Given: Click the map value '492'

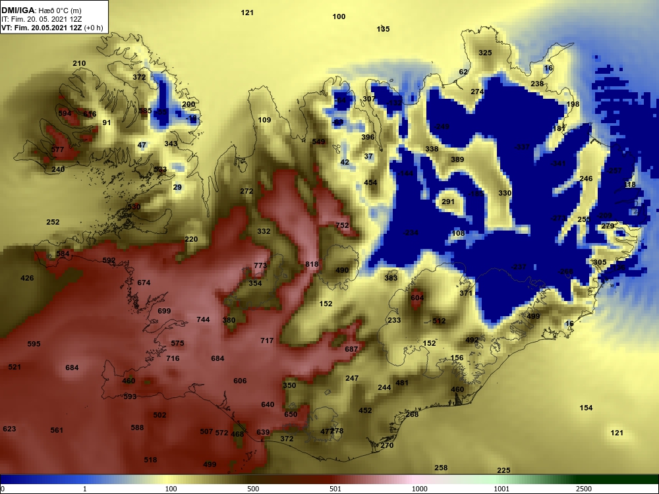Looking at the screenshot, I should pos(472,341).
